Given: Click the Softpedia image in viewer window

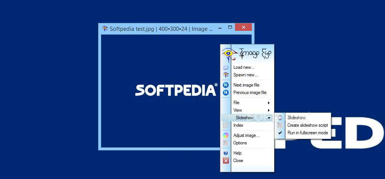Looking at the screenshot, I should (x=176, y=91).
